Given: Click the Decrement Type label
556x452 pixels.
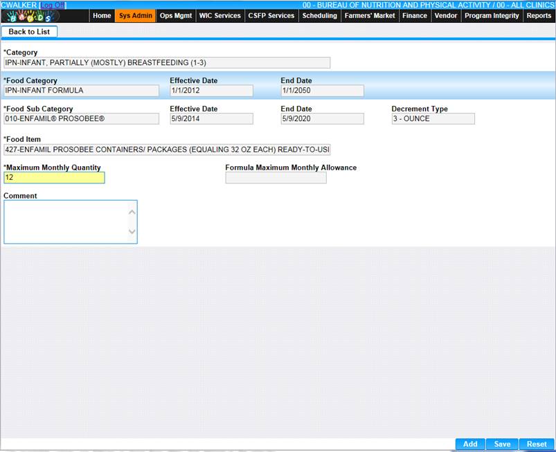Looking at the screenshot, I should click(420, 109).
